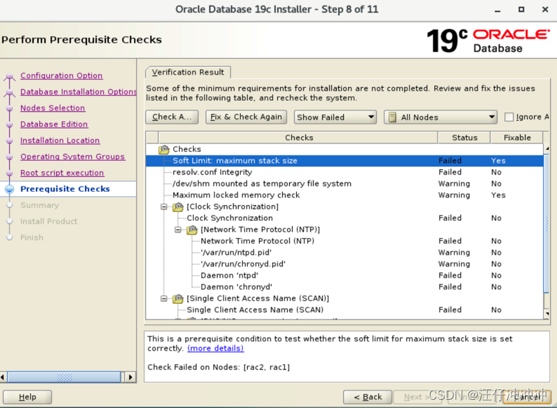Screen dimensions: 557x408
Task: Go to Installation Location step
Action: pyautogui.click(x=60, y=140)
